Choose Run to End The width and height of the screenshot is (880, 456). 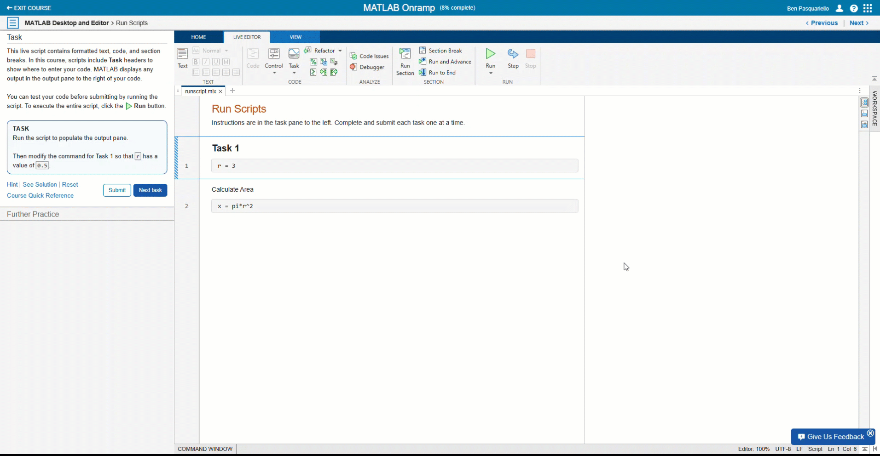(x=437, y=73)
